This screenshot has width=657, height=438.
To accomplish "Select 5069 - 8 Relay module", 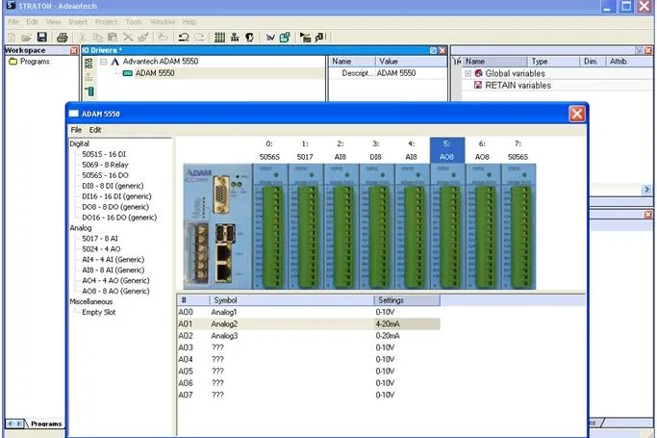I will (x=105, y=165).
